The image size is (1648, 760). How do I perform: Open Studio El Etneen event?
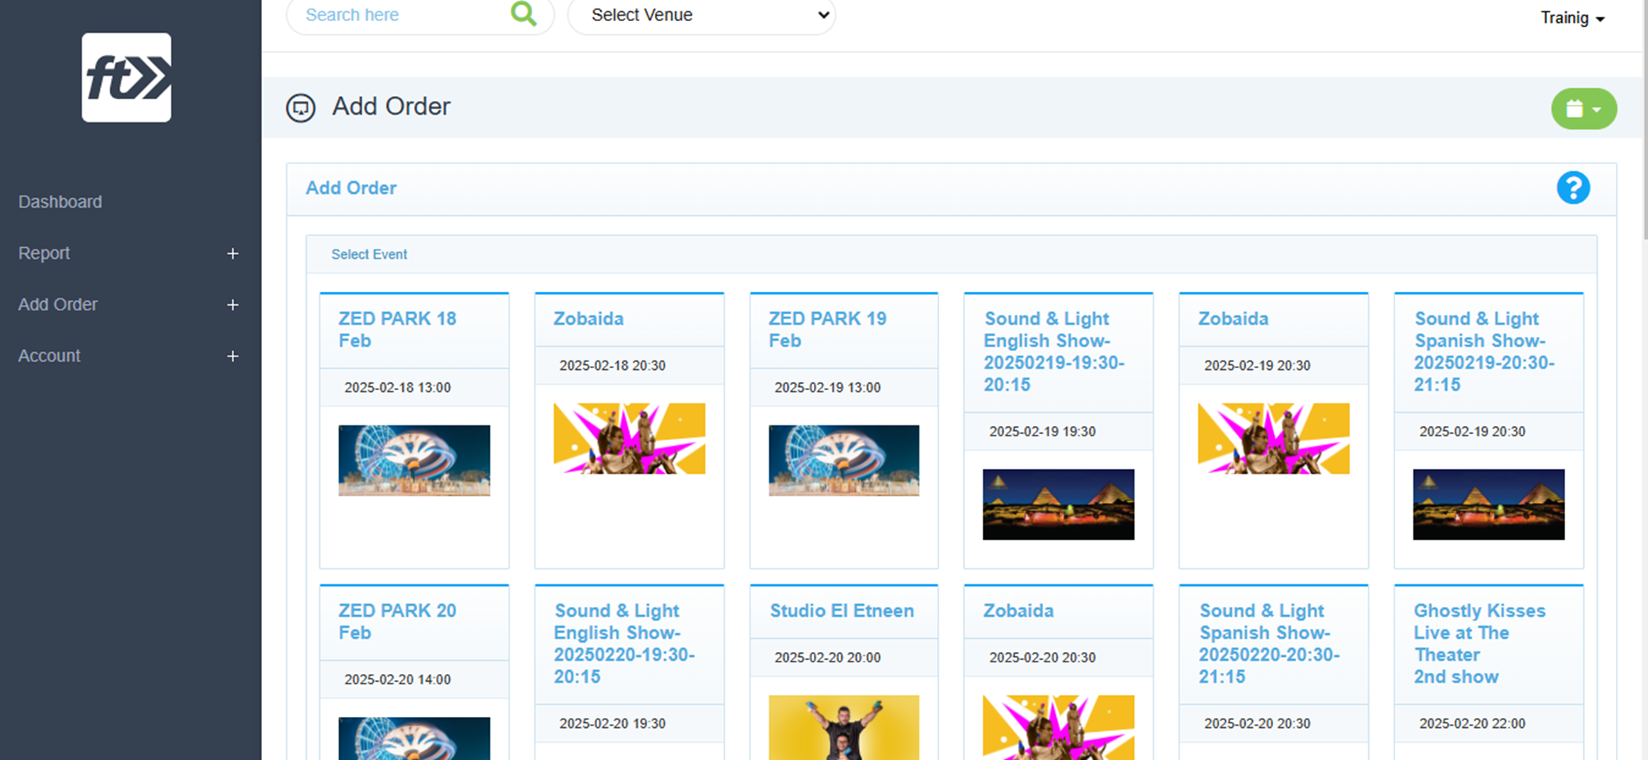pos(842,611)
